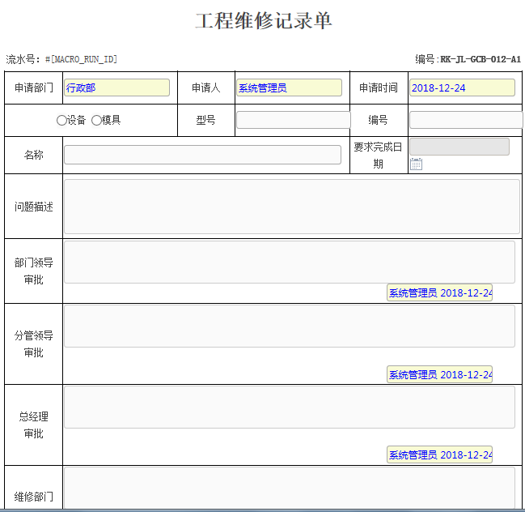The image size is (525, 512).
Task: Click into the 部门领导审批 text area
Action: [290, 262]
